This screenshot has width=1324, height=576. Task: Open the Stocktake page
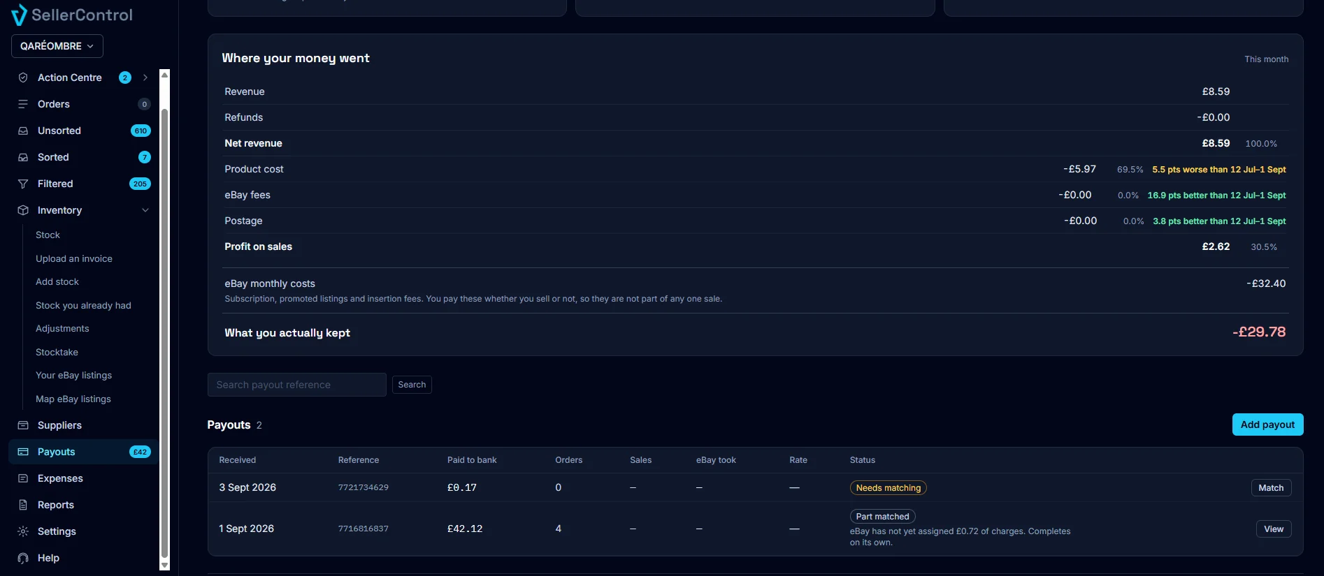(57, 353)
